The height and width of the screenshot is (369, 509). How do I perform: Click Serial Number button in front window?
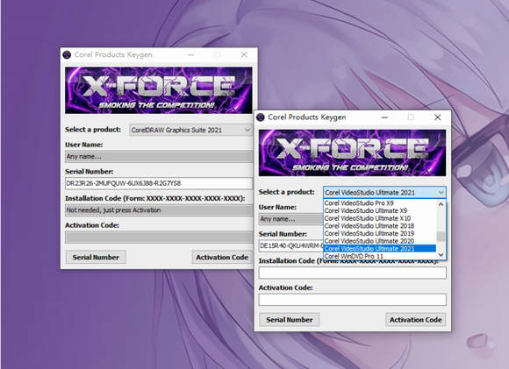(x=290, y=320)
